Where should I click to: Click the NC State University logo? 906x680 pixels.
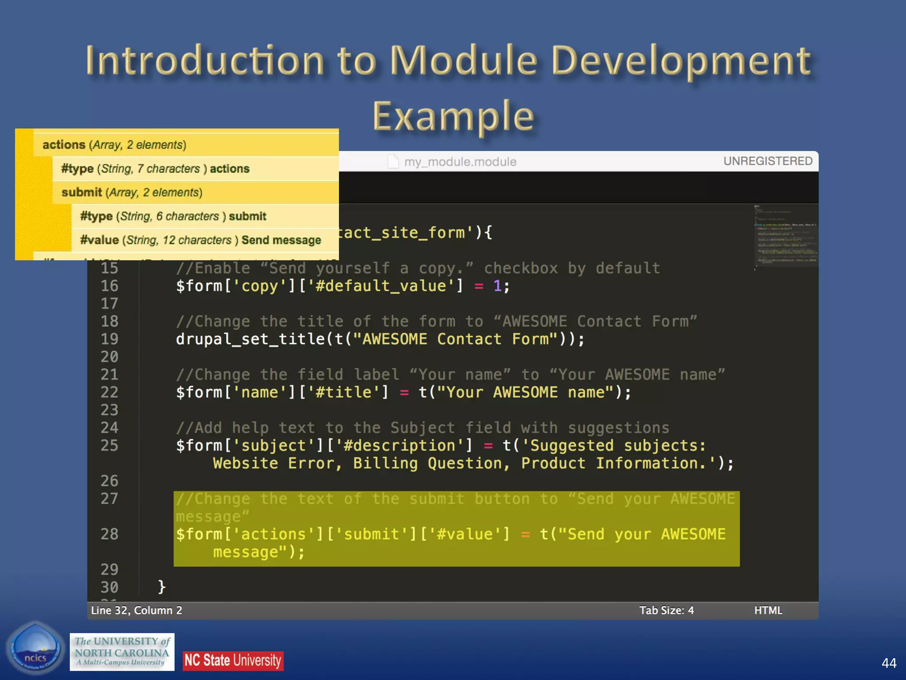tap(233, 661)
